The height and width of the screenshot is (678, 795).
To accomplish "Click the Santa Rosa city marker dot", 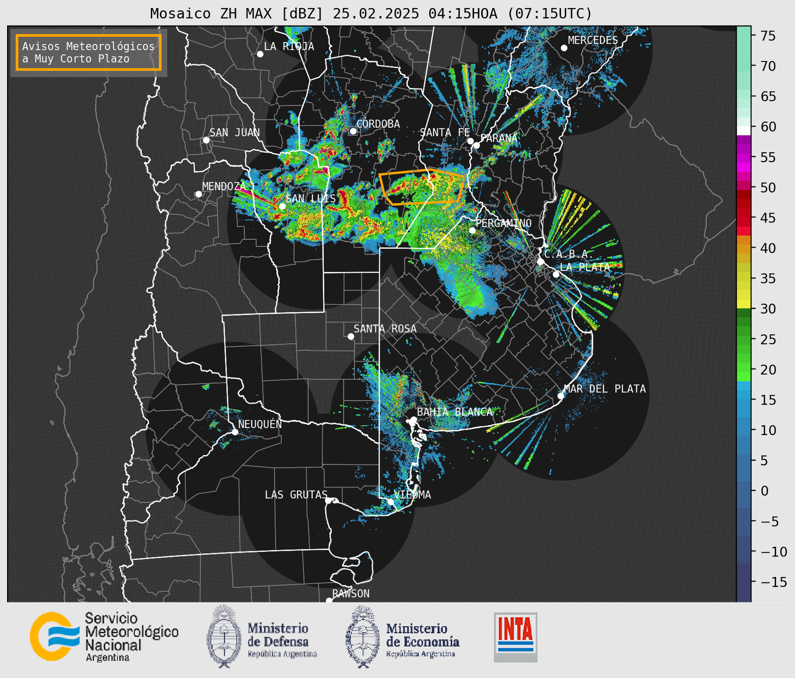I will pyautogui.click(x=351, y=336).
